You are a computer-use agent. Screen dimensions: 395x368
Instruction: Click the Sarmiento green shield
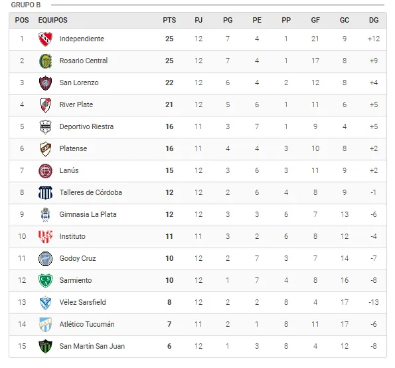pos(45,281)
